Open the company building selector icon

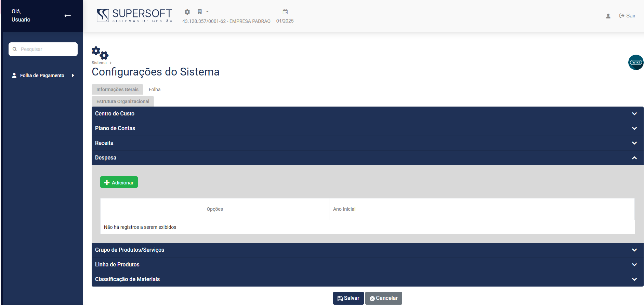pos(200,12)
